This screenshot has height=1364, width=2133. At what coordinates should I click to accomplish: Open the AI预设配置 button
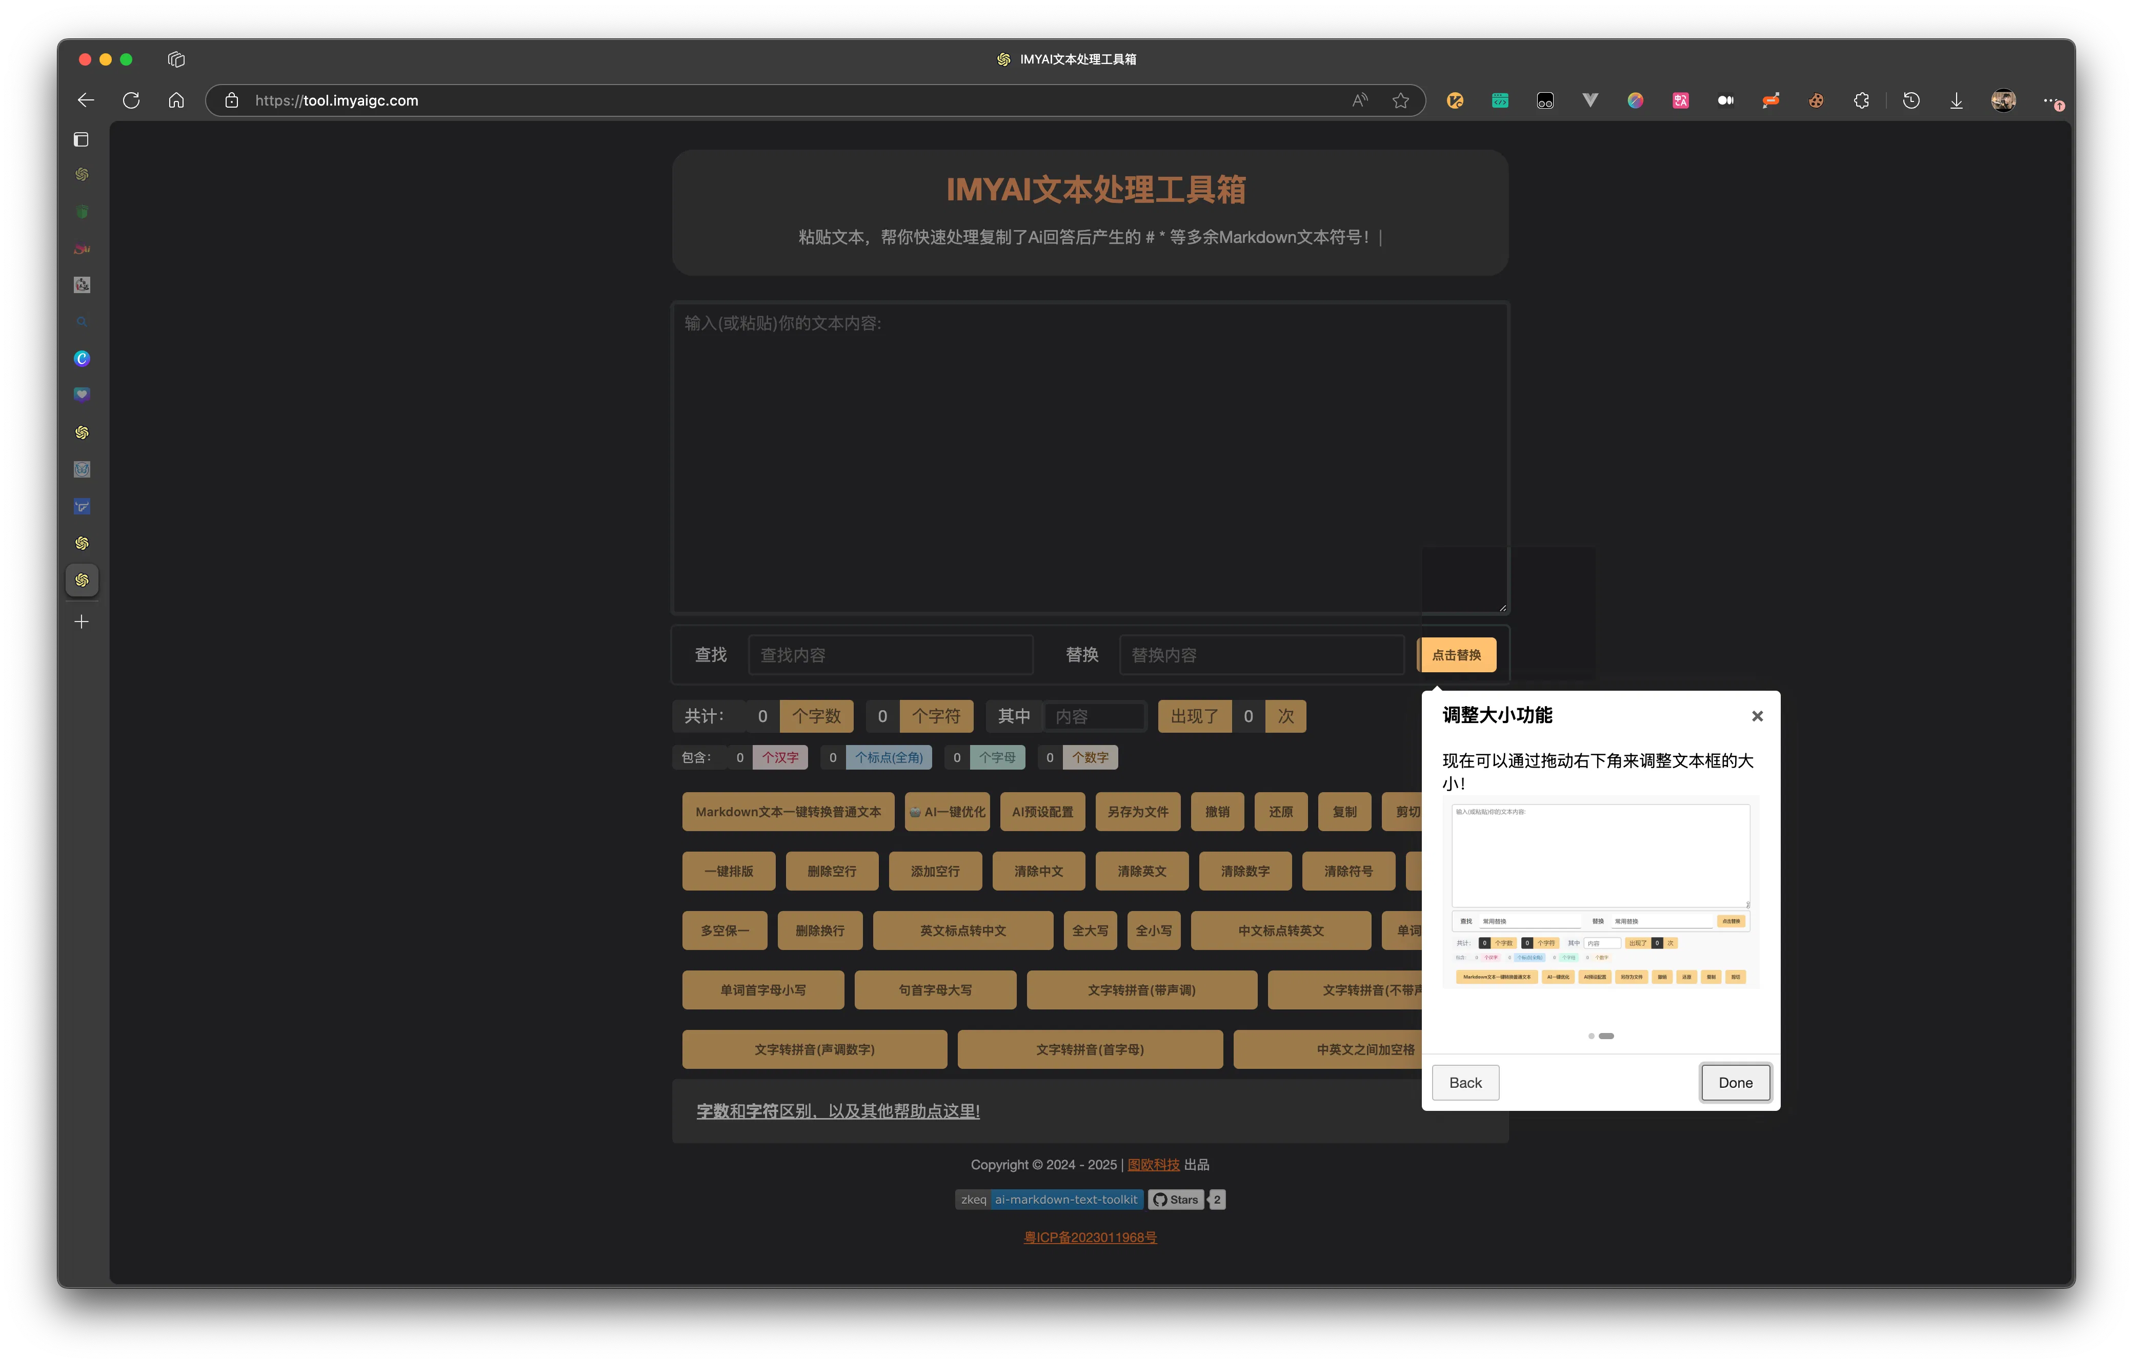coord(1042,811)
